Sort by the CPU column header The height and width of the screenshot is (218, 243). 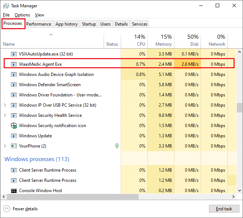134,41
